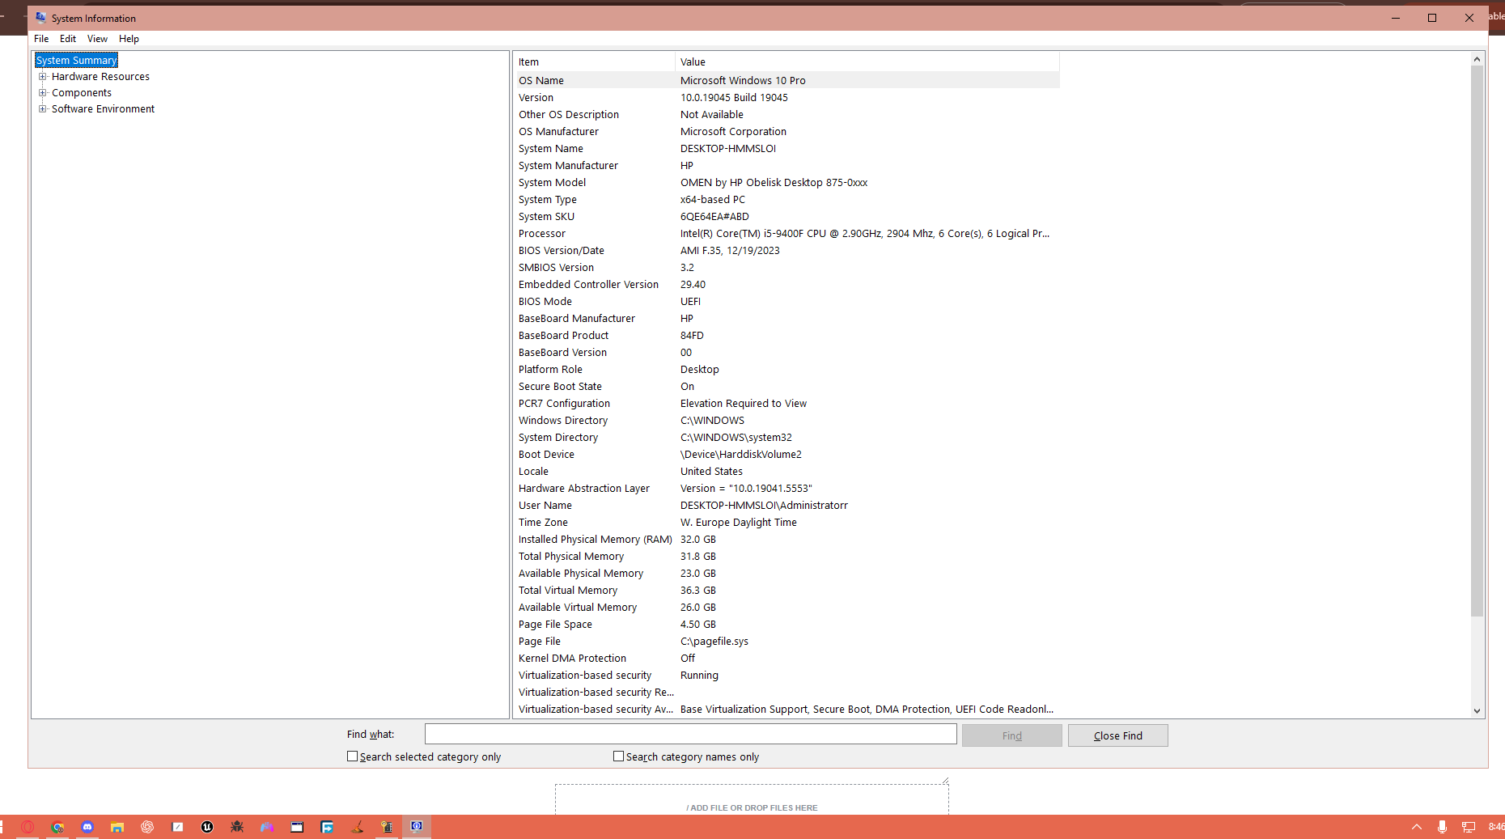Viewport: 1505px width, 839px height.
Task: Expand the Components tree node
Action: (x=42, y=93)
